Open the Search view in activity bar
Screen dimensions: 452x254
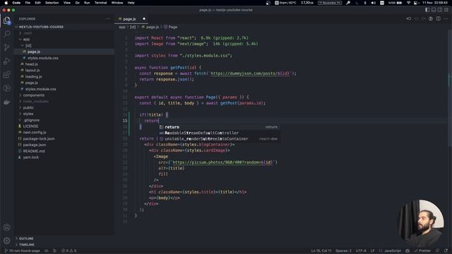point(6,34)
